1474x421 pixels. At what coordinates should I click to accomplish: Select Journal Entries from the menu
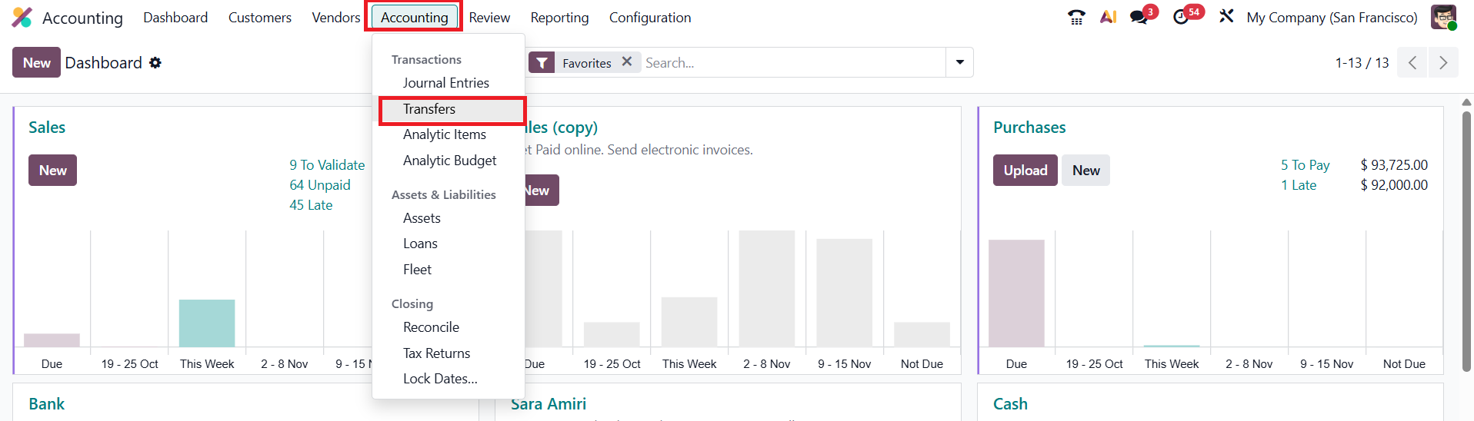445,83
